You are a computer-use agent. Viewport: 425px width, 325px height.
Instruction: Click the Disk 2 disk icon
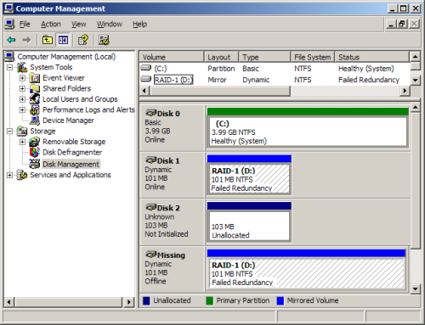150,207
